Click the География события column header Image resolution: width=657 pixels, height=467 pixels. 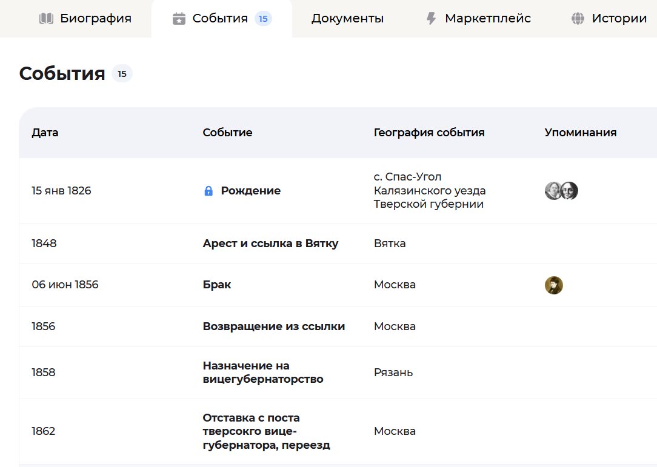[x=430, y=132]
